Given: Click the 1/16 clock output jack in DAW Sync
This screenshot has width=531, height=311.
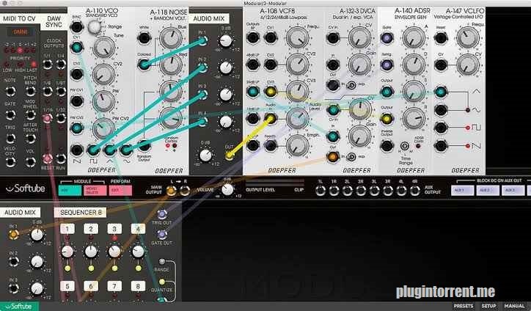Looking at the screenshot, I should 47,118.
